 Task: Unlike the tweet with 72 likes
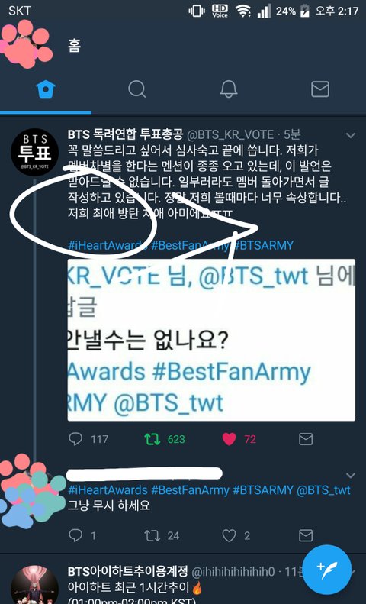[229, 439]
